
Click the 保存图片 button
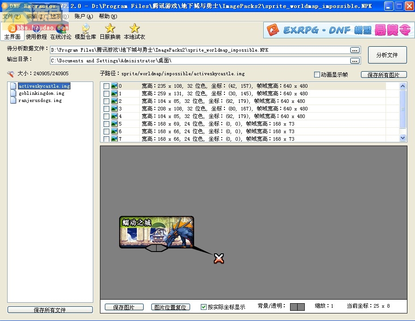click(x=124, y=307)
